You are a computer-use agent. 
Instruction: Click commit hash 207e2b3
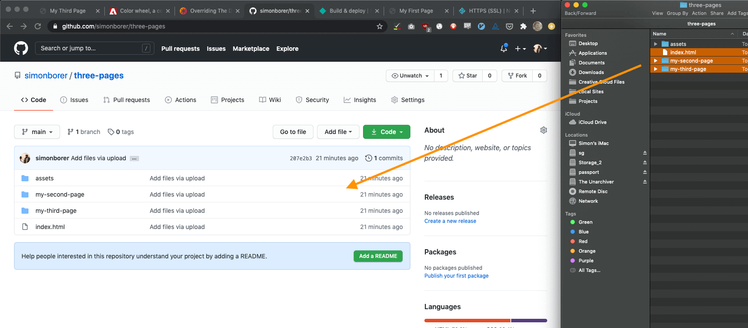click(x=301, y=159)
